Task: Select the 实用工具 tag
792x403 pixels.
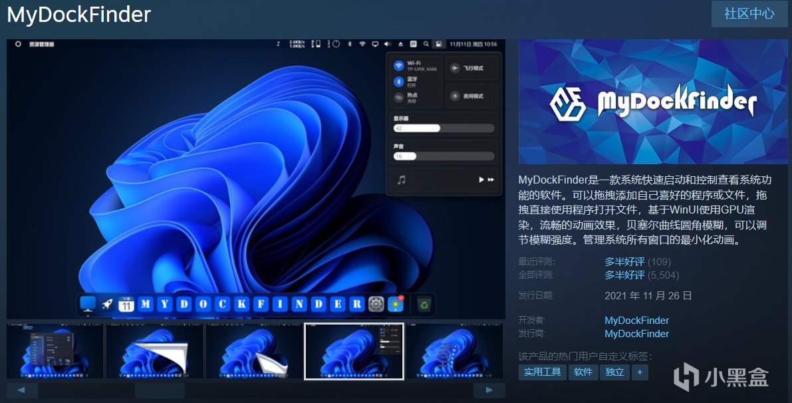Action: (542, 372)
